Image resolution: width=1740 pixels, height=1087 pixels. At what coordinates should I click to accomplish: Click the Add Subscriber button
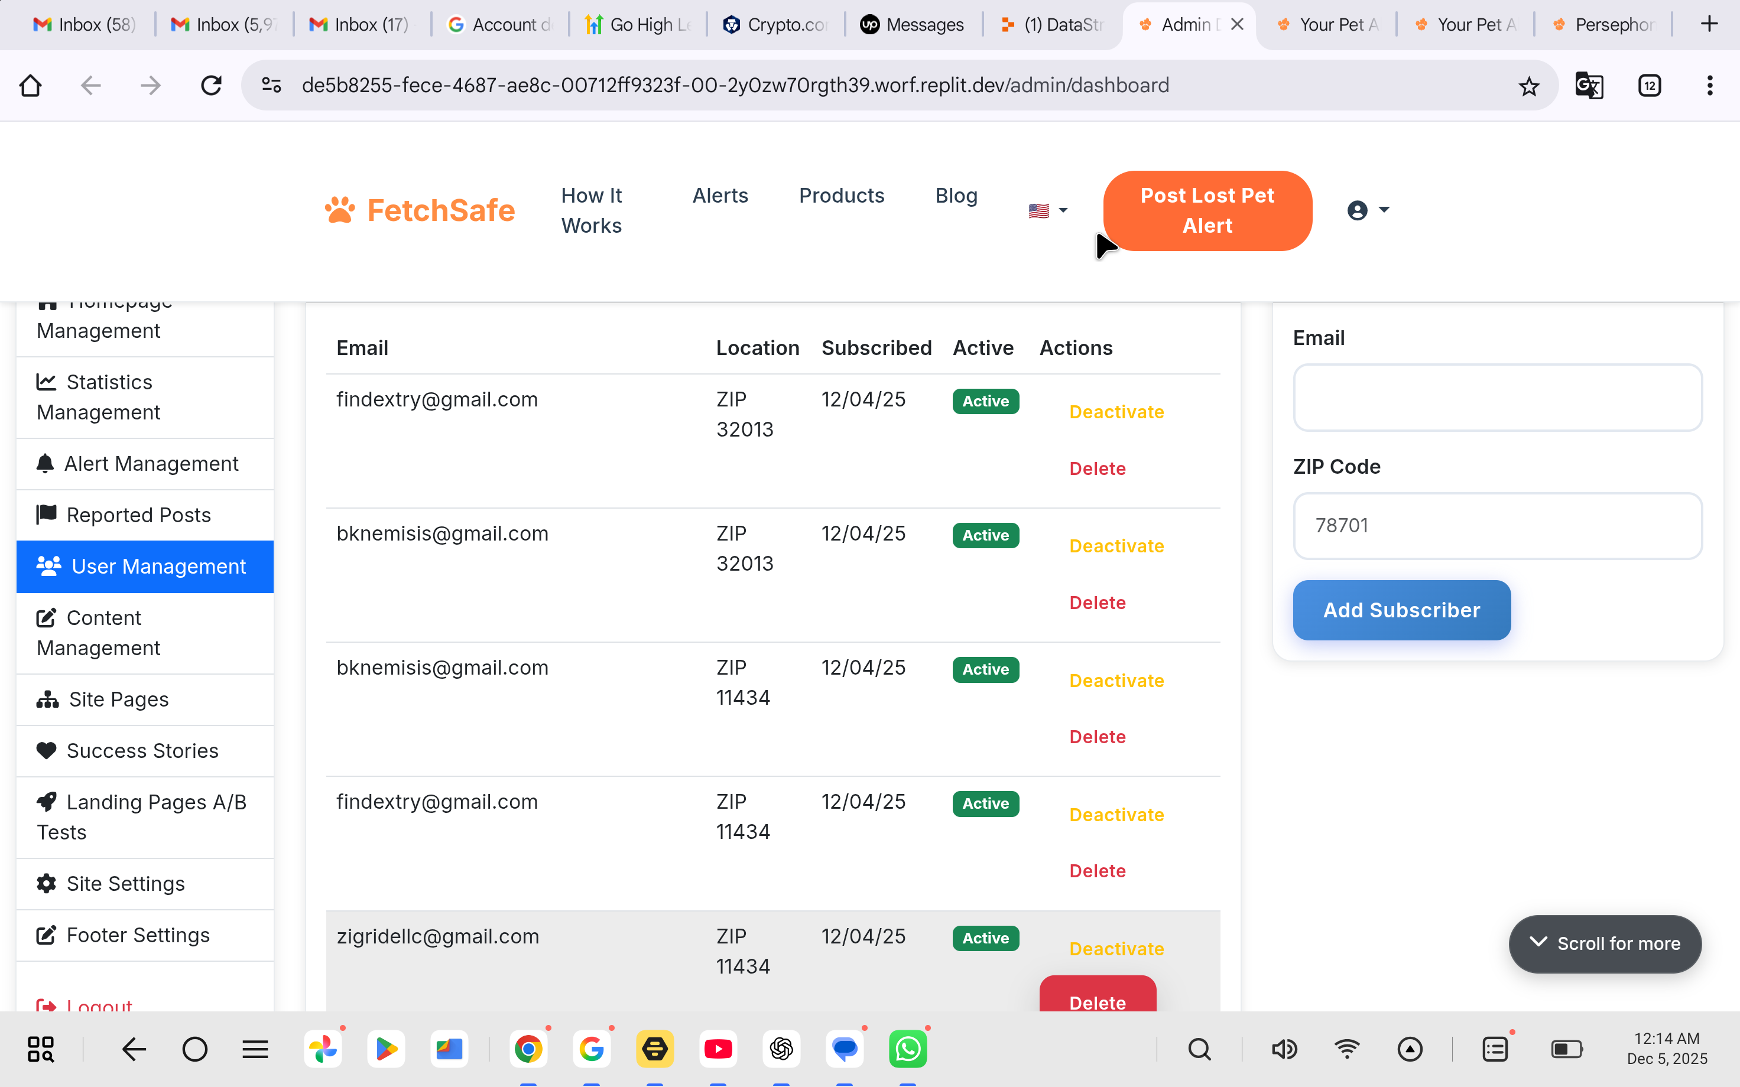(x=1401, y=610)
